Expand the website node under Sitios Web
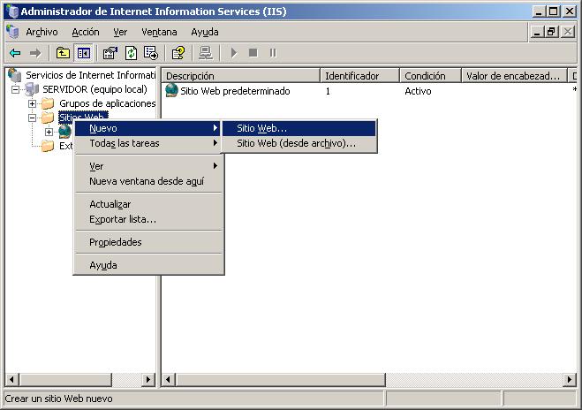582x410 pixels. [49, 132]
